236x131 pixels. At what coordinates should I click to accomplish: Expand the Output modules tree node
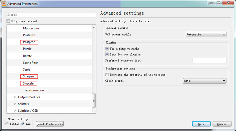coord(15,97)
